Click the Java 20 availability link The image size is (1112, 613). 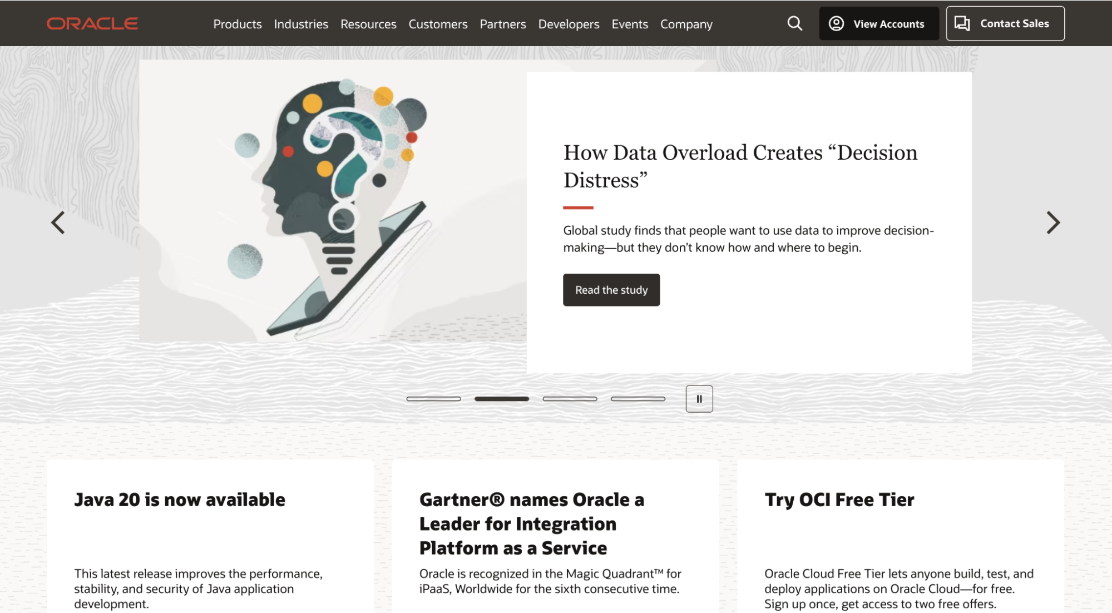click(179, 497)
